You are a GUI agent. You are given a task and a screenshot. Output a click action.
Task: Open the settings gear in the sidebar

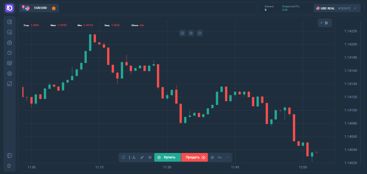(x=9, y=73)
